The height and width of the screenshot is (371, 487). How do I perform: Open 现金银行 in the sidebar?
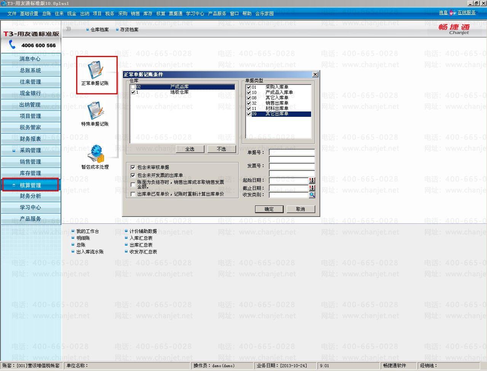pyautogui.click(x=30, y=93)
